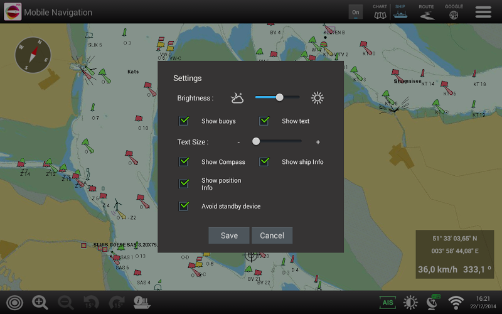Uncheck Show text checkbox
502x314 pixels.
(x=264, y=121)
